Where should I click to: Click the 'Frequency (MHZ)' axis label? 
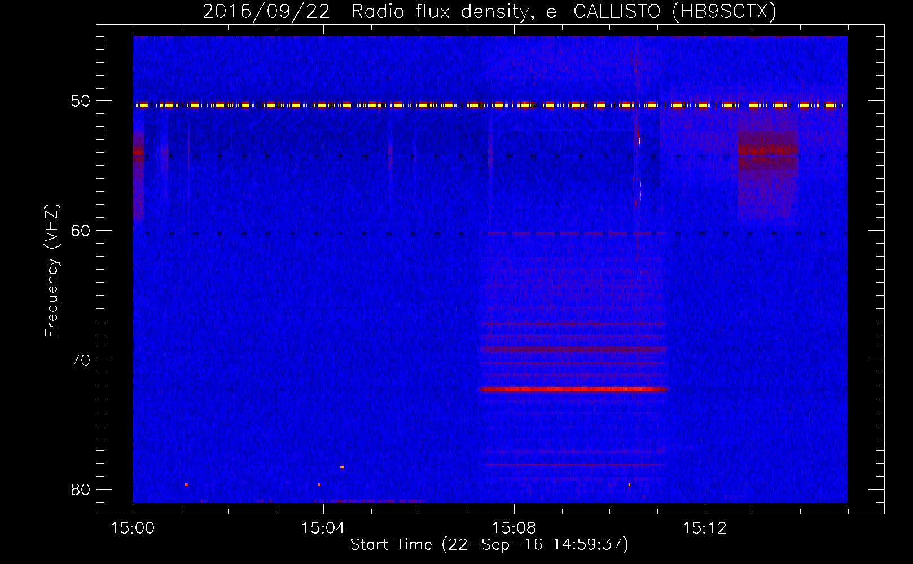click(x=52, y=271)
